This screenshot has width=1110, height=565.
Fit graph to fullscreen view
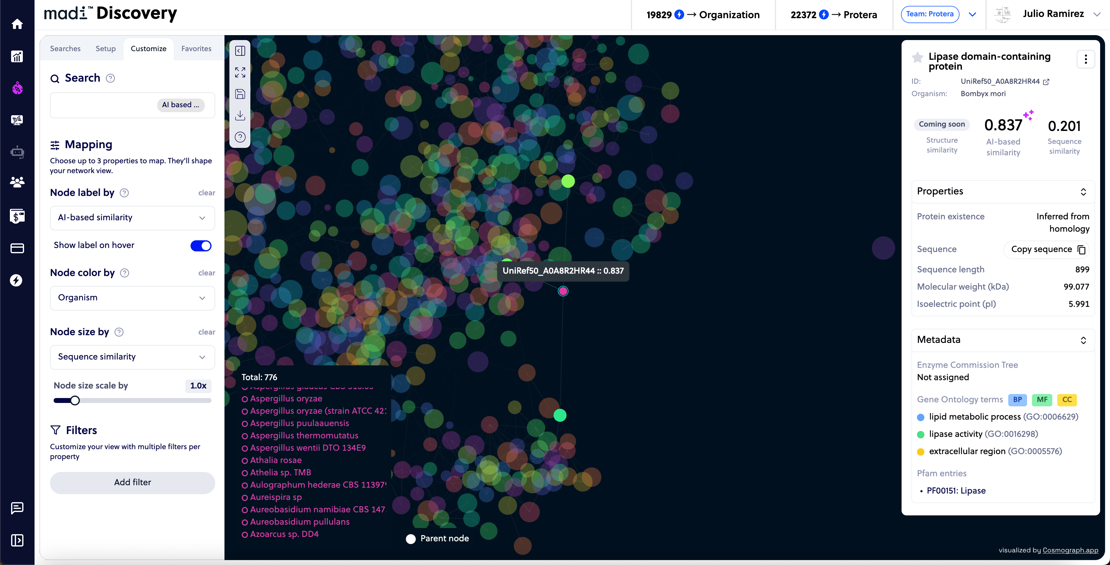click(240, 72)
